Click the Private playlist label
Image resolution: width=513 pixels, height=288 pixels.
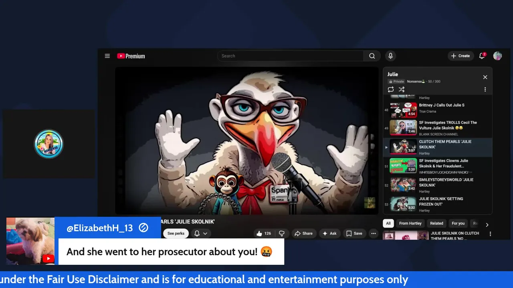pyautogui.click(x=396, y=82)
